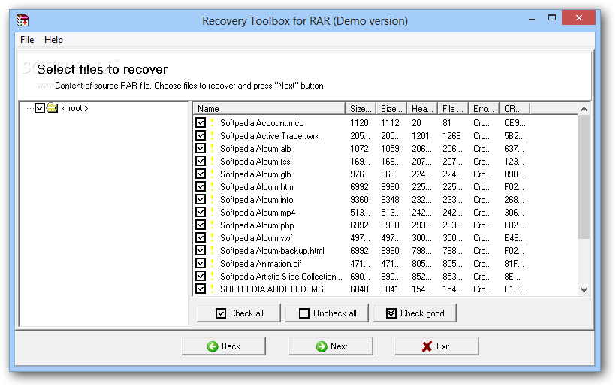Viewport: 616px width, 387px height.
Task: Click warning icon beside Softpedia Artistic Slide Collection
Action: pyautogui.click(x=213, y=277)
